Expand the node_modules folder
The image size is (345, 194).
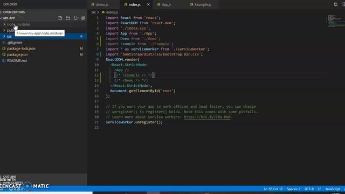[4, 24]
